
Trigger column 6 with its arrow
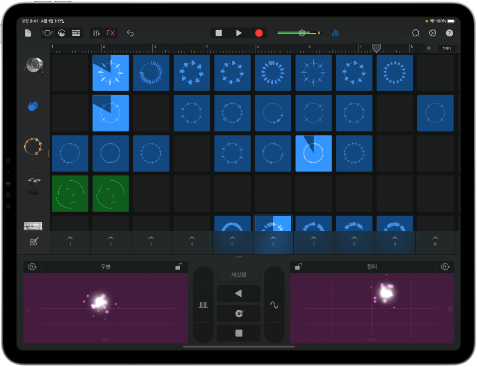pyautogui.click(x=273, y=241)
